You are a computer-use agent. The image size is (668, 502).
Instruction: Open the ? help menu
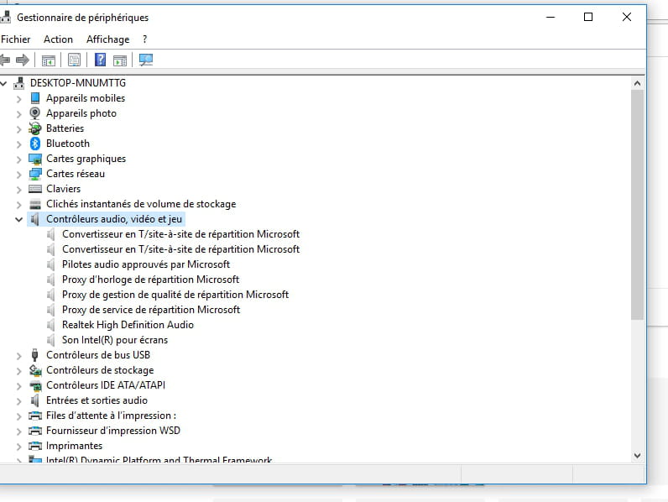click(x=145, y=39)
